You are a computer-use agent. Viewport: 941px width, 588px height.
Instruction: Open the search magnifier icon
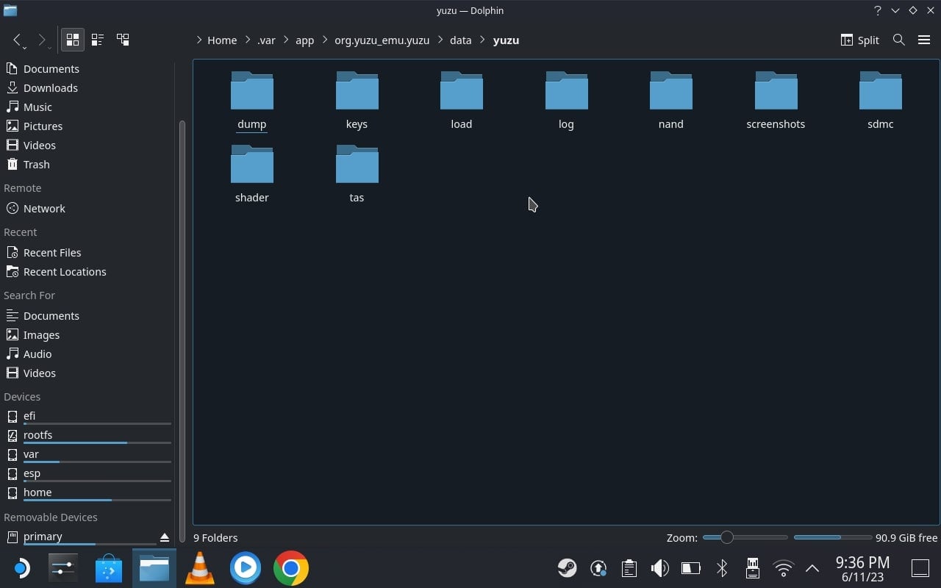898,40
